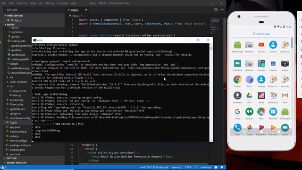Viewport: 302px width, 170px height.
Task: Collapse the components folder
Action: tap(18, 91)
